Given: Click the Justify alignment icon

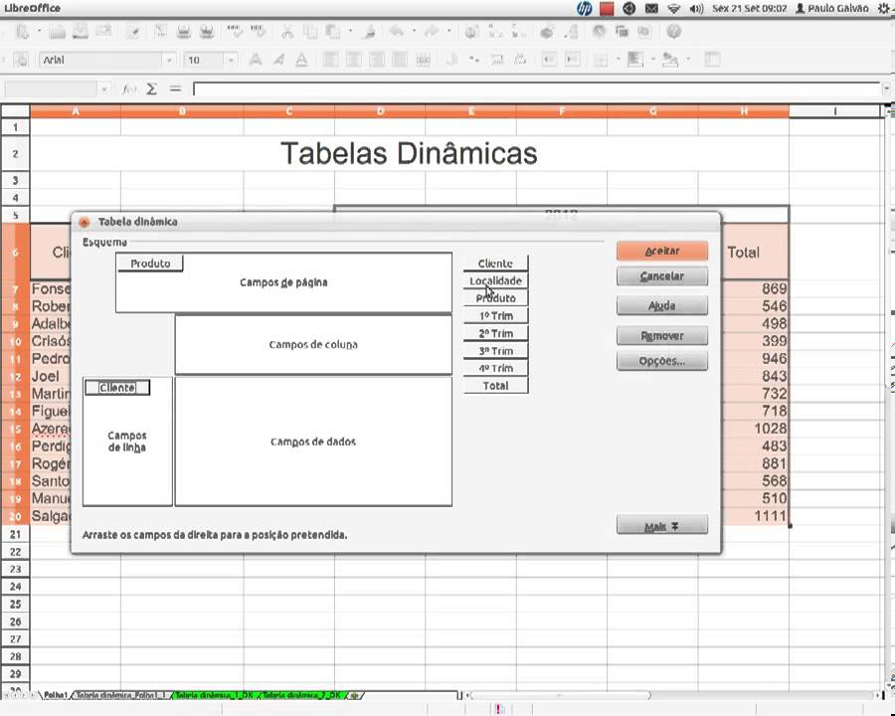Looking at the screenshot, I should (400, 60).
